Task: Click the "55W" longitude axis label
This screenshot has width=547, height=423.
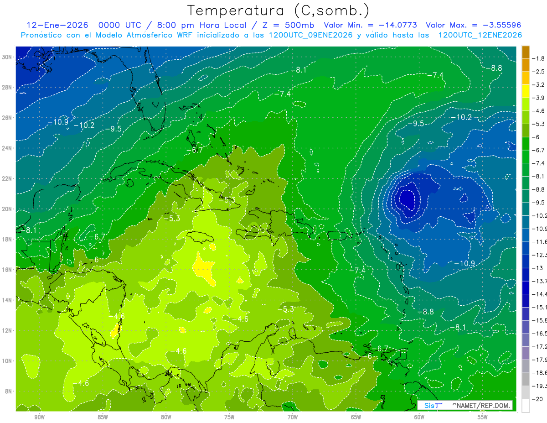Action: (x=483, y=417)
